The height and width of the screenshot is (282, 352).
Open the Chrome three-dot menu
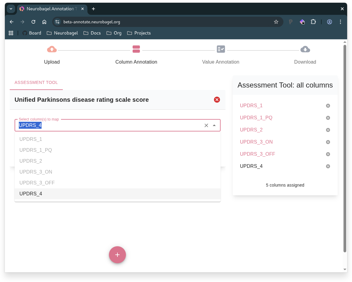(340, 22)
